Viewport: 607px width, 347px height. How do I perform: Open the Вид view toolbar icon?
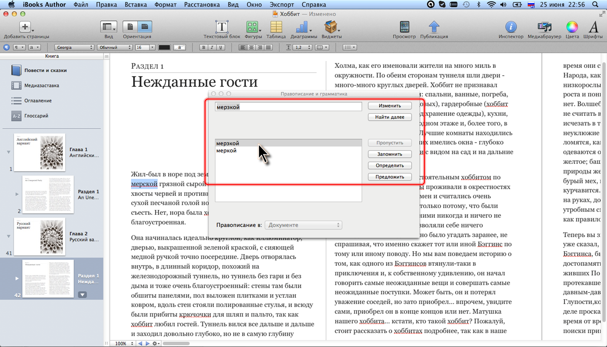108,27
